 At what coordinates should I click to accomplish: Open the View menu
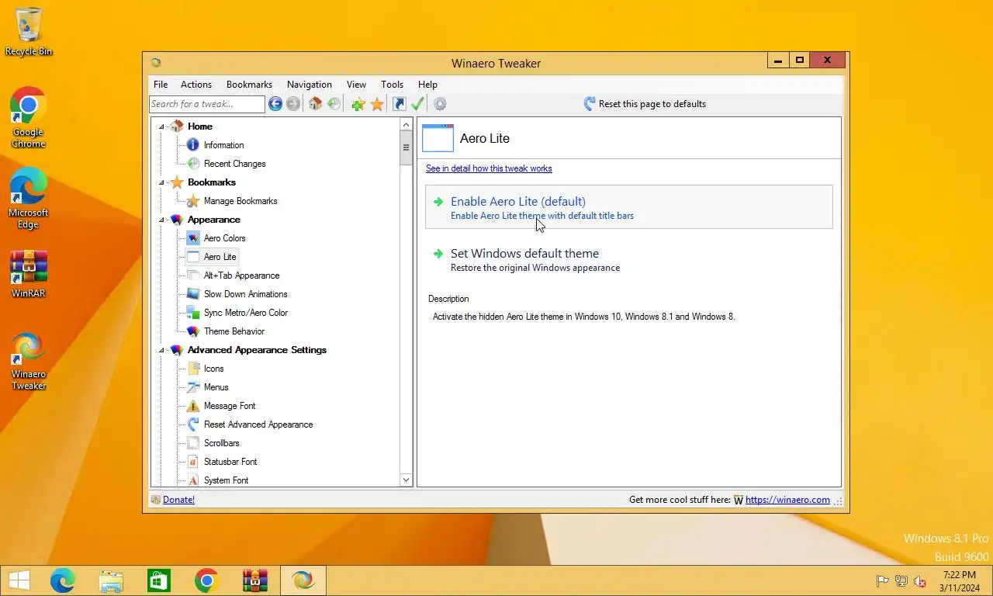(x=356, y=85)
